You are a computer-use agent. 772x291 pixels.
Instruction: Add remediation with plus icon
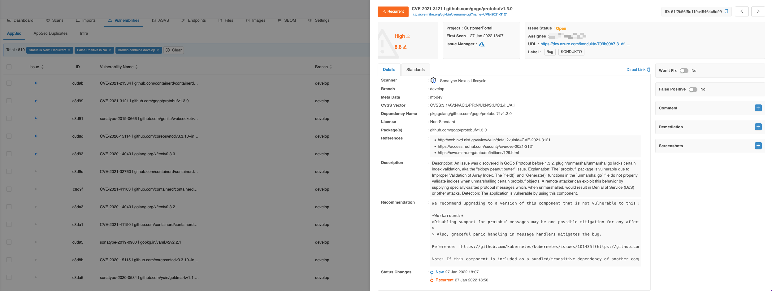(x=758, y=127)
